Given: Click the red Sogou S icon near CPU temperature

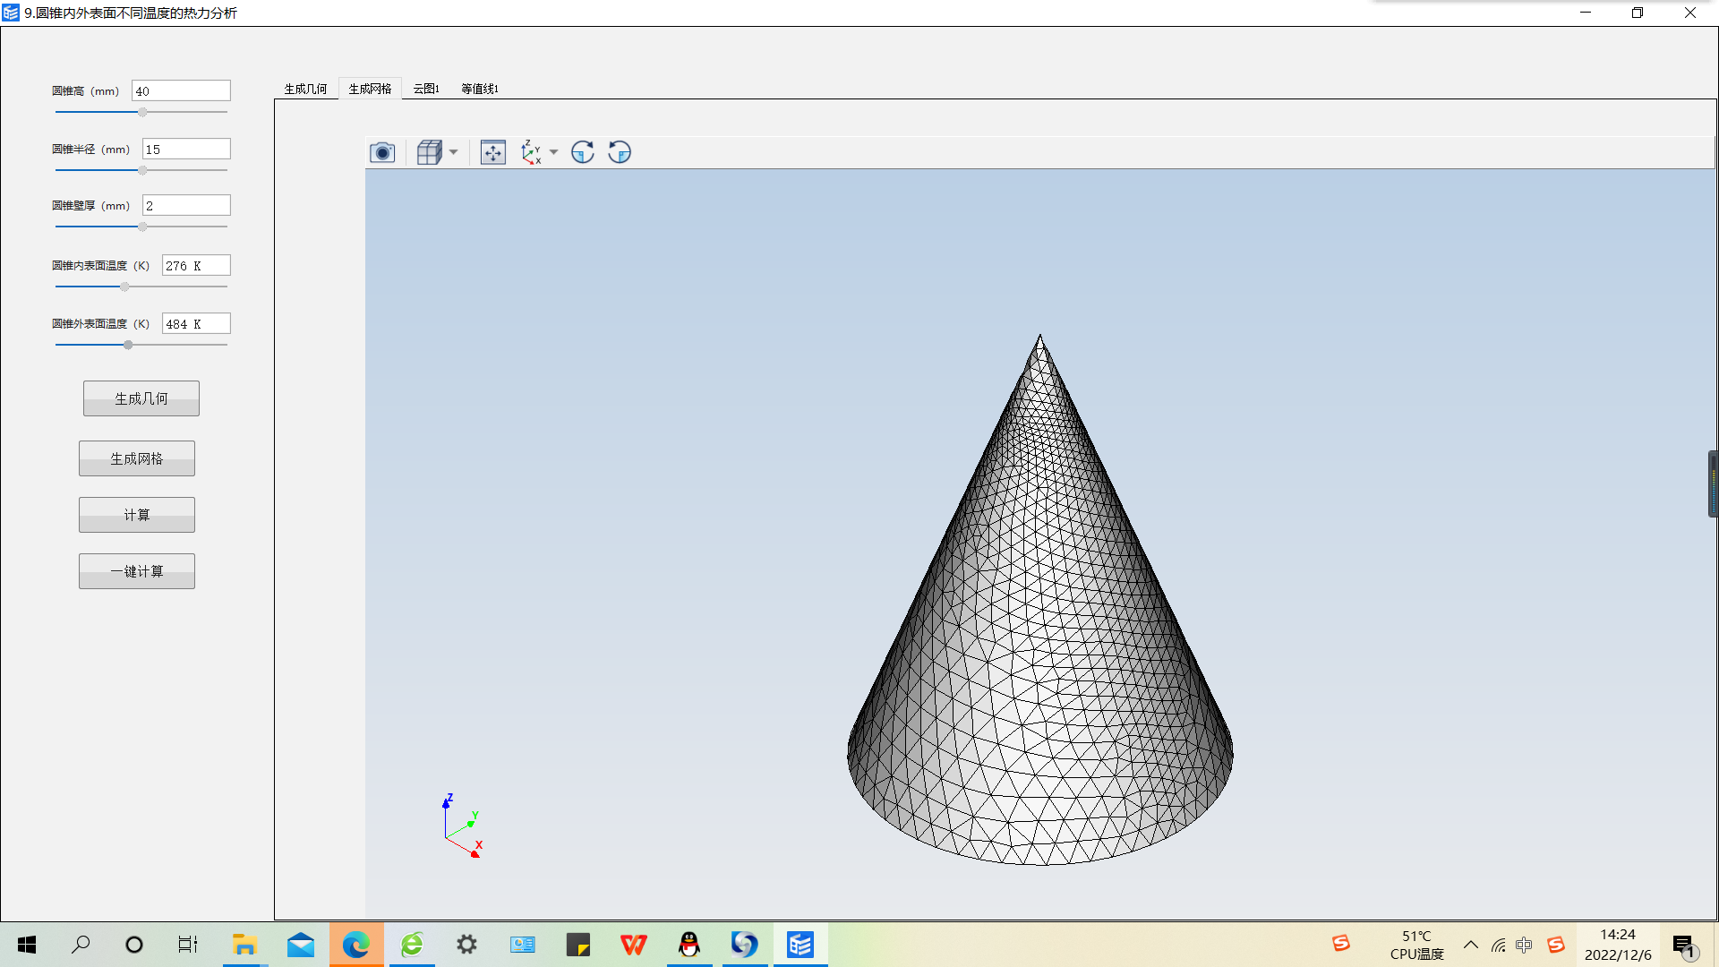Looking at the screenshot, I should [1340, 943].
